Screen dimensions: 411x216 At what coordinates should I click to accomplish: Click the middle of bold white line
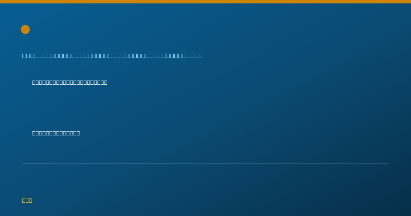click(70, 82)
